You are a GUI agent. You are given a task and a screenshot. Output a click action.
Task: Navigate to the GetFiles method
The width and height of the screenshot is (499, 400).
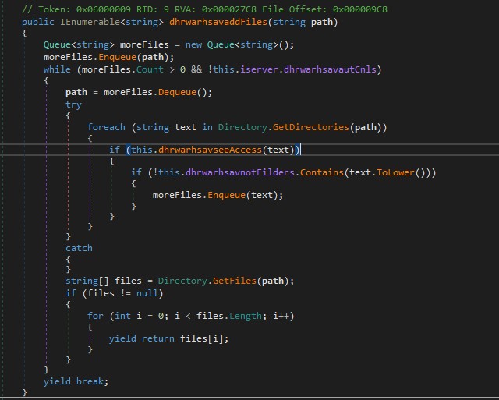click(225, 281)
